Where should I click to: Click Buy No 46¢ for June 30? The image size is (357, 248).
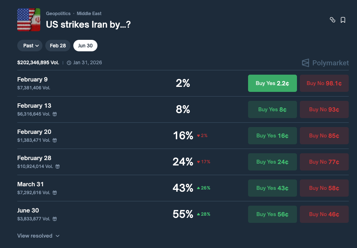[324, 214]
